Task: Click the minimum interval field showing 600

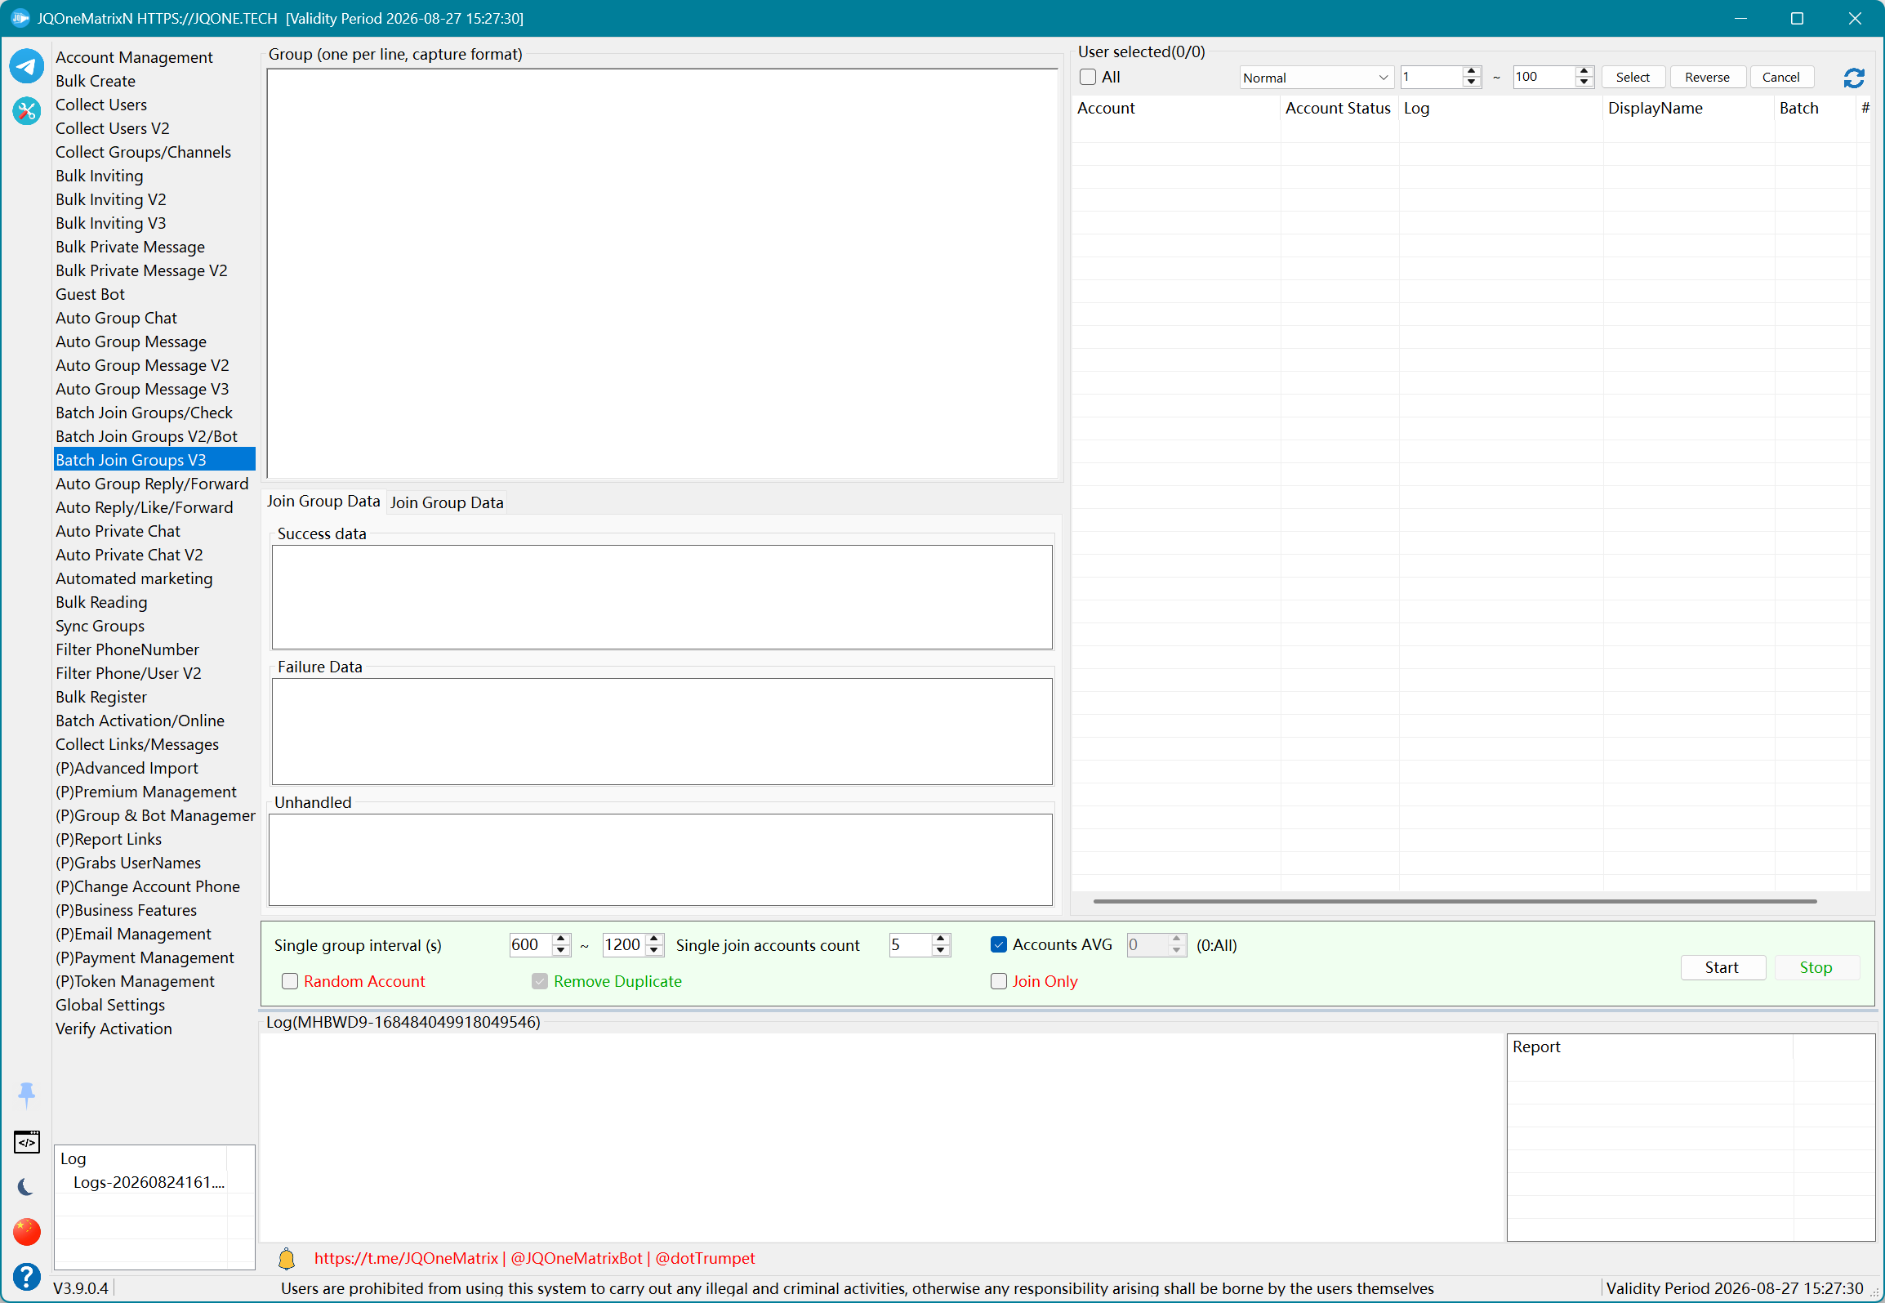Action: pyautogui.click(x=530, y=945)
